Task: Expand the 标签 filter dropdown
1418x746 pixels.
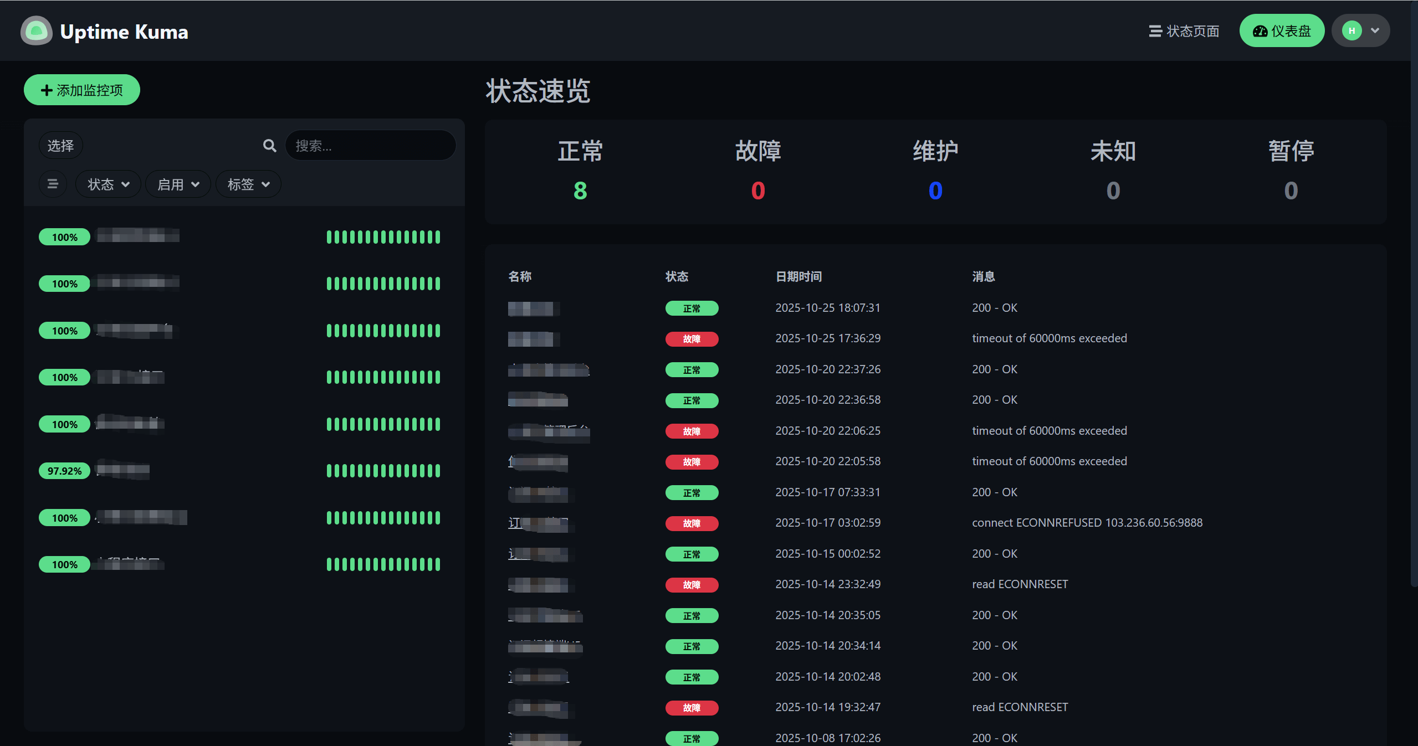Action: 248,184
